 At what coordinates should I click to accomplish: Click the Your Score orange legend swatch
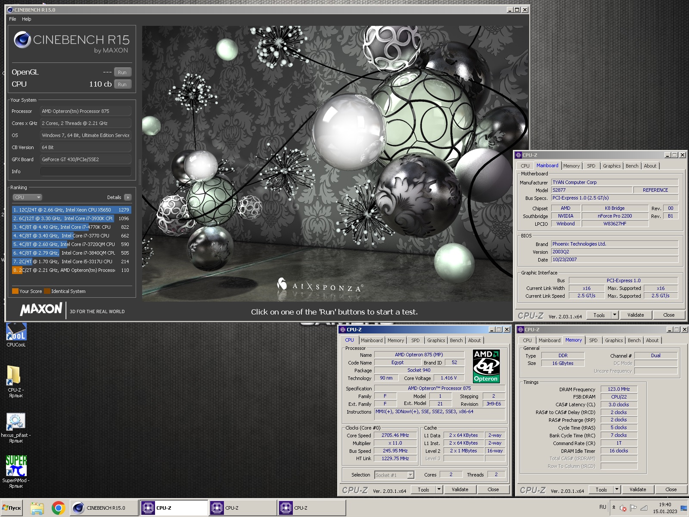coord(15,291)
